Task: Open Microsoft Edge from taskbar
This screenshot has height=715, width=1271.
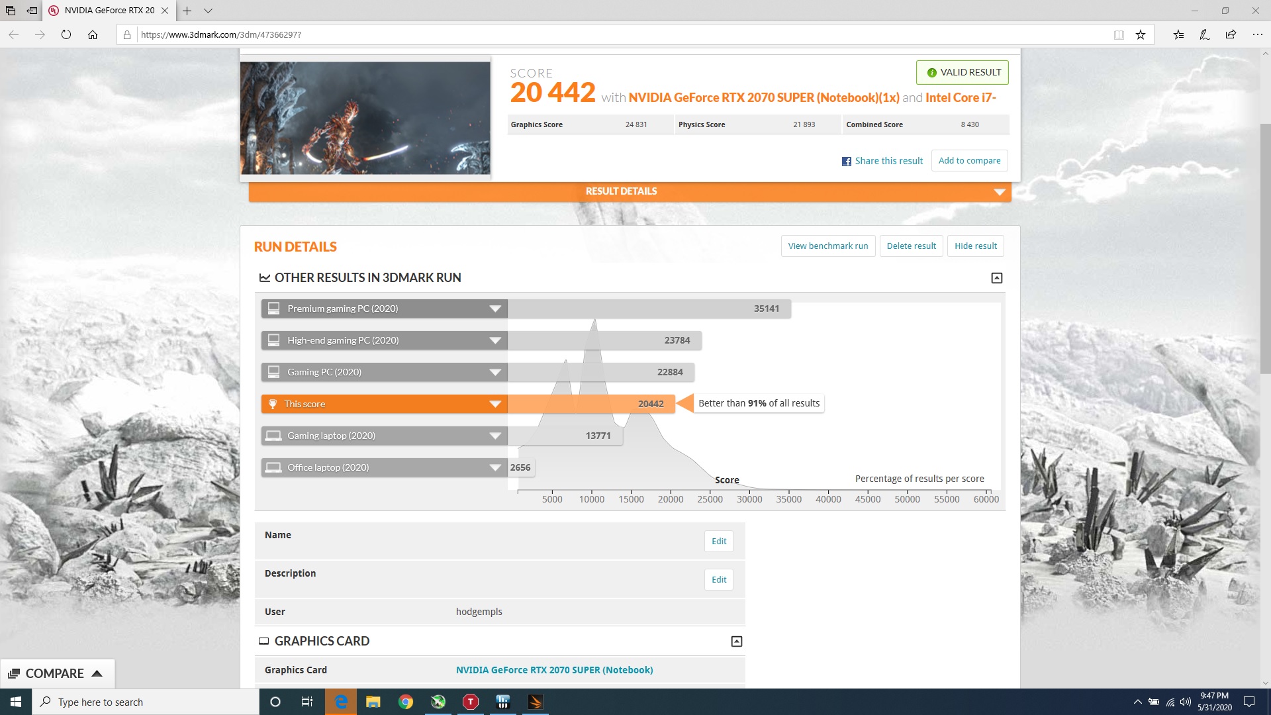Action: (x=341, y=702)
